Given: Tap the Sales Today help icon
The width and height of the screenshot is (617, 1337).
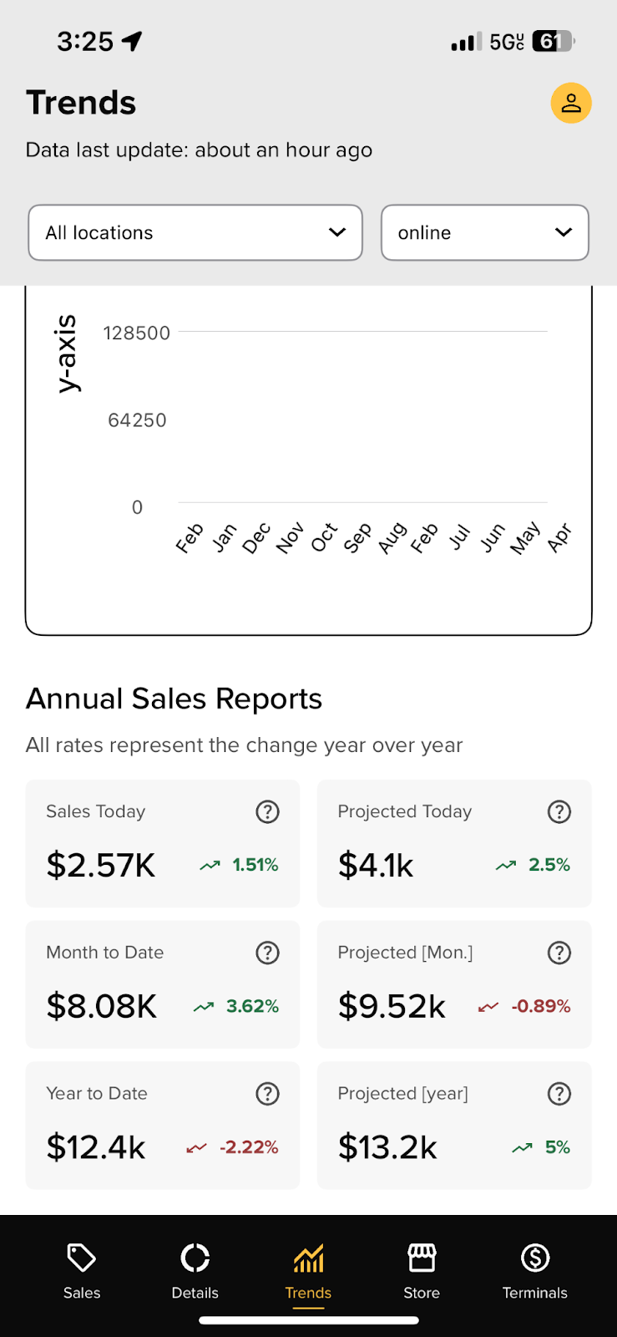Looking at the screenshot, I should pos(267,811).
